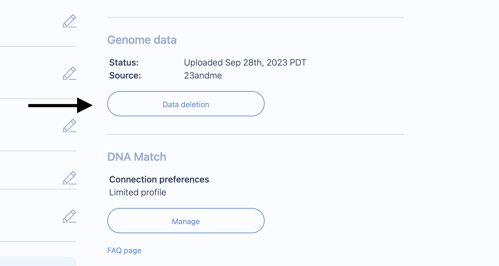Select the Status label
The height and width of the screenshot is (266, 499).
(124, 63)
